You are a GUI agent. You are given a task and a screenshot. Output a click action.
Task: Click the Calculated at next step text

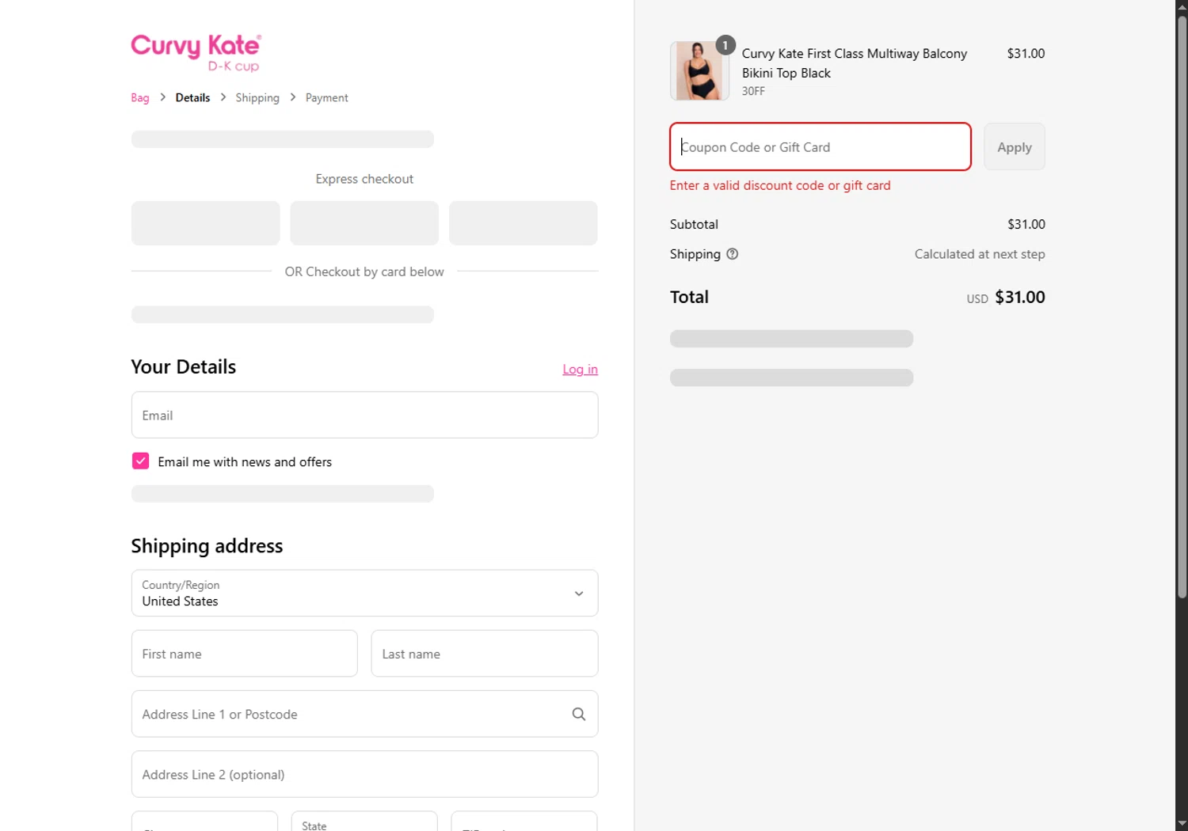980,254
